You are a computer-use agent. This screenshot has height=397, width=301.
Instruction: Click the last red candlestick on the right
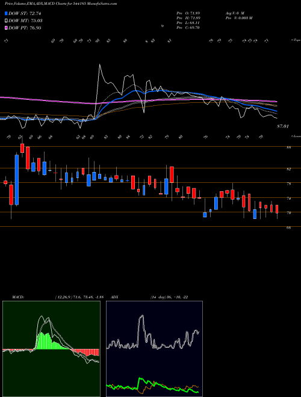(277, 209)
